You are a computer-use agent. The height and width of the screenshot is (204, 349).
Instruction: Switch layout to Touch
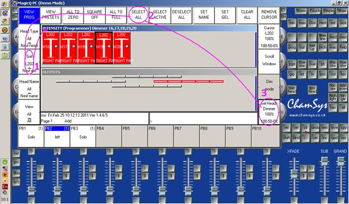coord(315,11)
